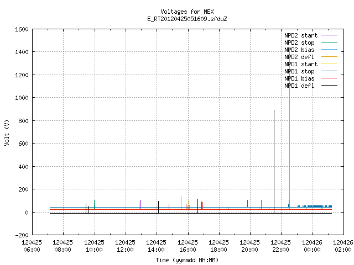Click the 1200 y-axis tick label

[x=22, y=75]
